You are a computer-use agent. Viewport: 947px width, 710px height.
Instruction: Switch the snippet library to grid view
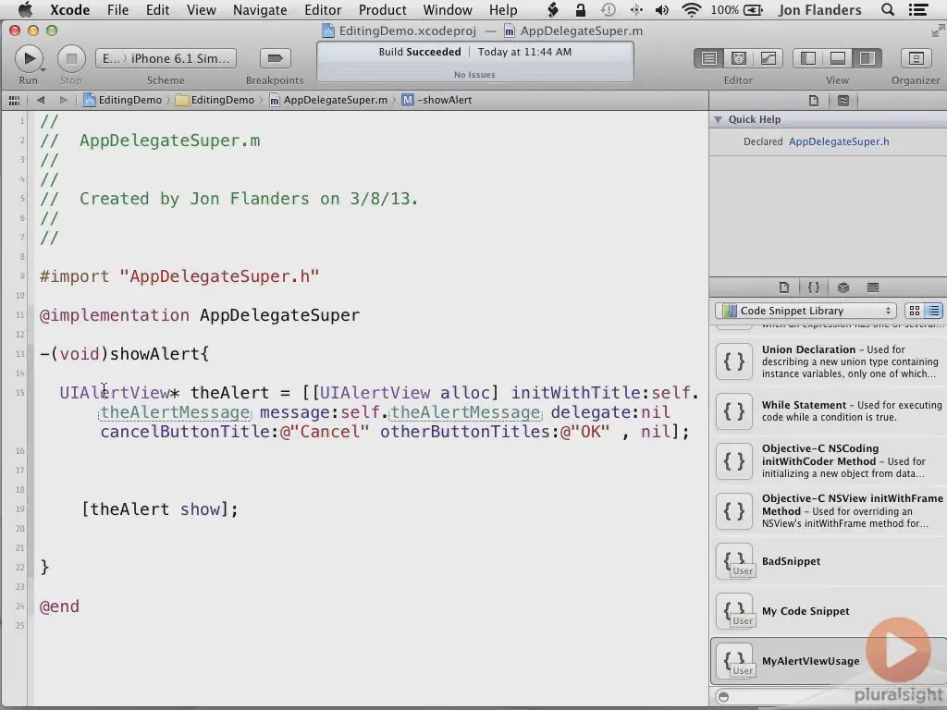click(914, 311)
